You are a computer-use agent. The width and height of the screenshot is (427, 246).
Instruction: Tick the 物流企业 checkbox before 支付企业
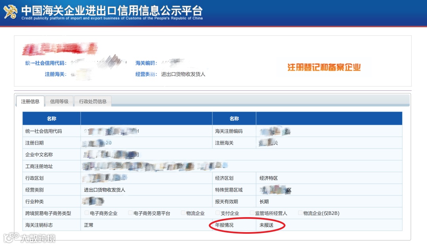coord(183,213)
